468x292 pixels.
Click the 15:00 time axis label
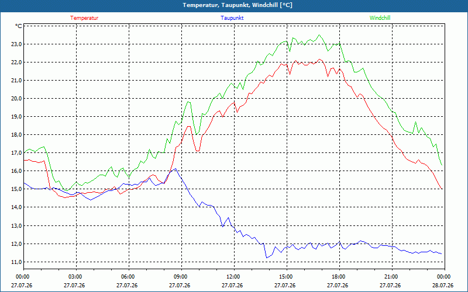[285, 277]
